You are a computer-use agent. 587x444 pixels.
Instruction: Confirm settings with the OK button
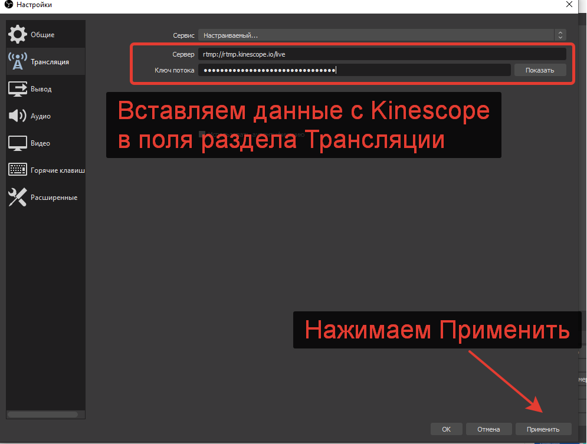pos(446,429)
